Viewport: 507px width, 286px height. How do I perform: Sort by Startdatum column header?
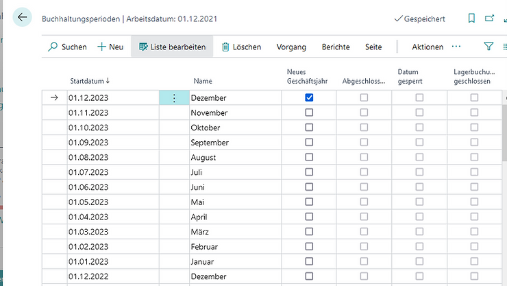pos(90,81)
